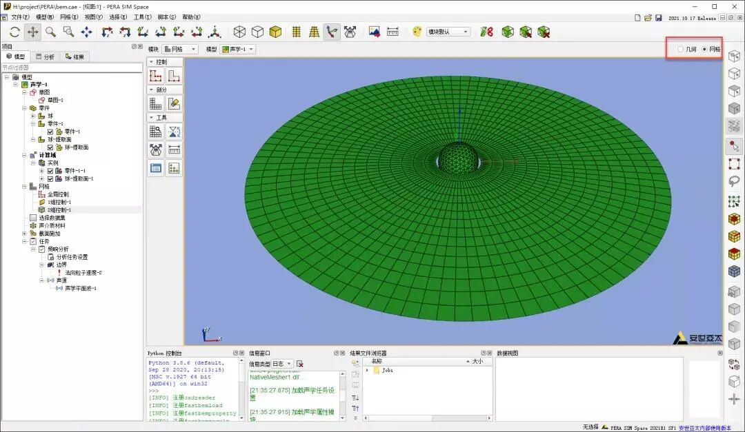The width and height of the screenshot is (745, 432).
Task: Select the 声学平面波-1 tree item
Action: (80, 288)
